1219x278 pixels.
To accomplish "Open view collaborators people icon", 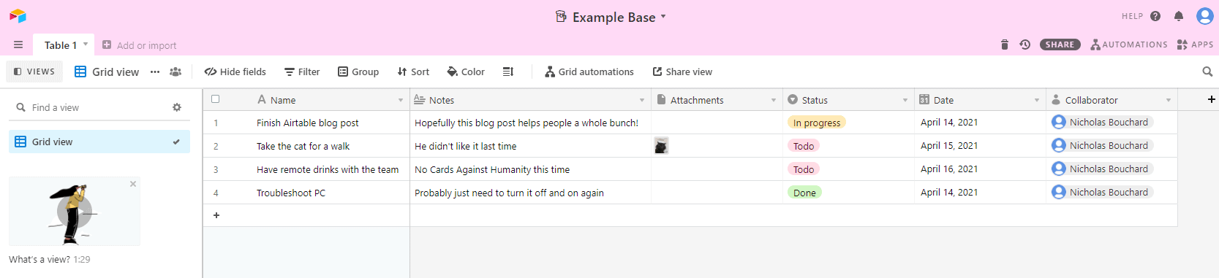I will pyautogui.click(x=176, y=72).
